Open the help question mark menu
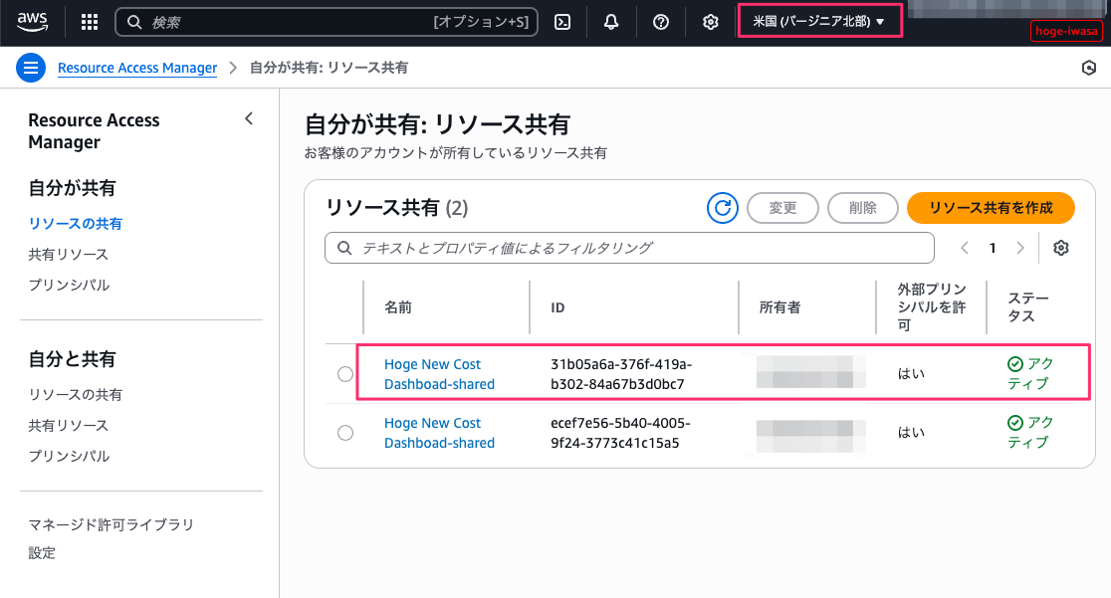The height and width of the screenshot is (598, 1111). [x=660, y=22]
